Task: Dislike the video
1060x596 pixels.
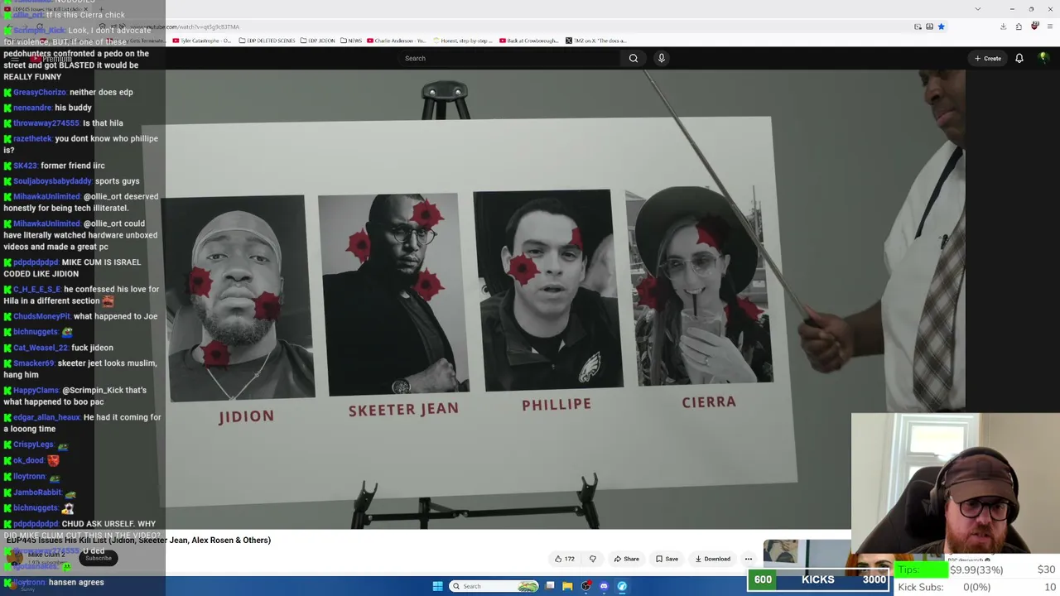Action: [592, 559]
